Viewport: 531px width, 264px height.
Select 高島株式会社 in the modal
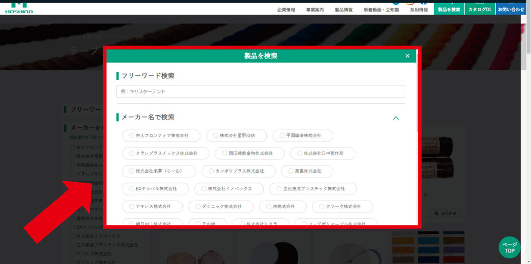tap(307, 171)
